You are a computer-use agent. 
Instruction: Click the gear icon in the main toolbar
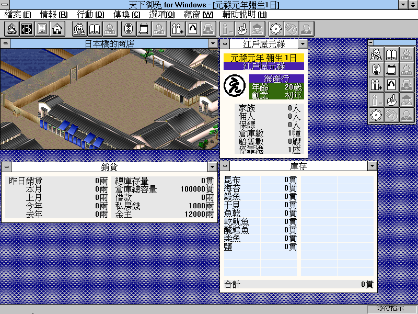click(276, 29)
